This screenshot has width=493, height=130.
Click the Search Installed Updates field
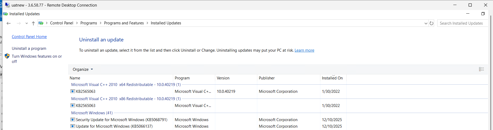coord(461,23)
